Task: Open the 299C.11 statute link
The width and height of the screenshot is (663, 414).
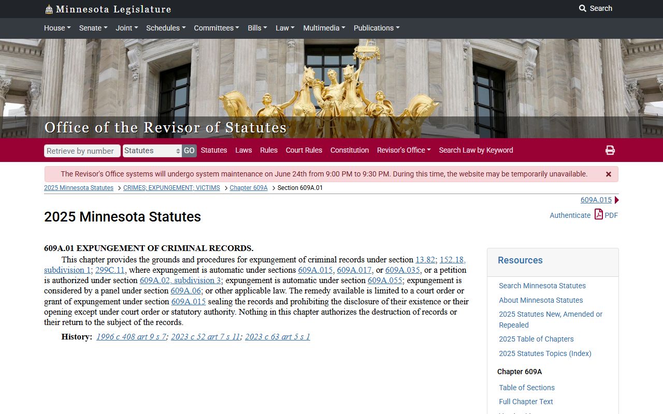Action: click(110, 270)
